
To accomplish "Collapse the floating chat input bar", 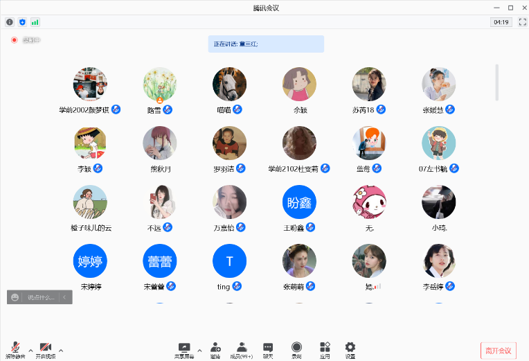I will coord(64,297).
